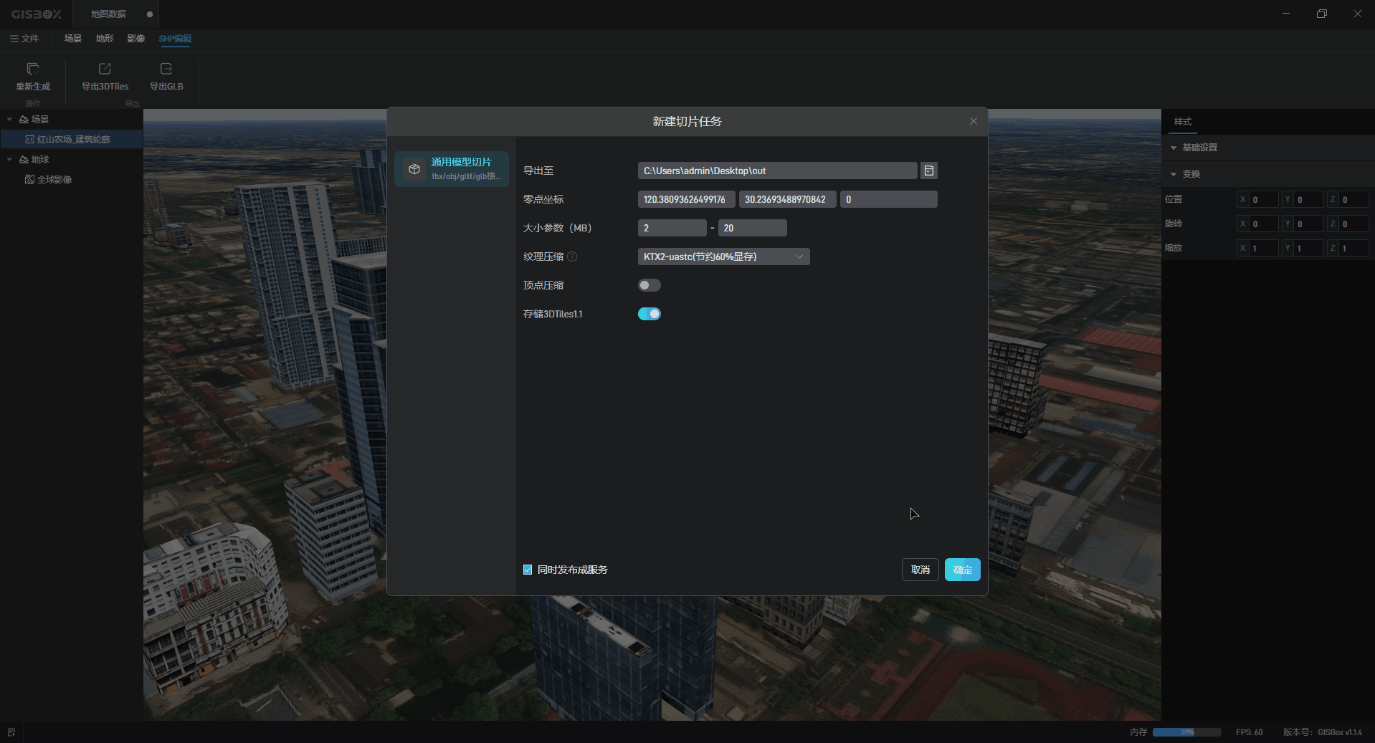Click the 内存 memory usage progress bar

pyautogui.click(x=1187, y=732)
